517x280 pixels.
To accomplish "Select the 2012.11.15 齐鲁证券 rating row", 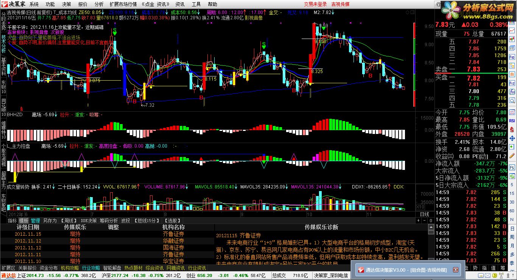I will (x=107, y=234).
